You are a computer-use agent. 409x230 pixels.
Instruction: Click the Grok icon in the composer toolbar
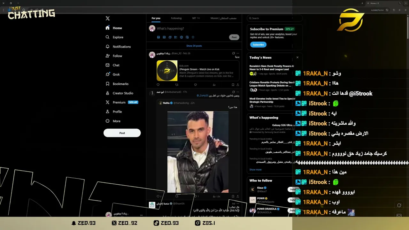click(x=170, y=37)
